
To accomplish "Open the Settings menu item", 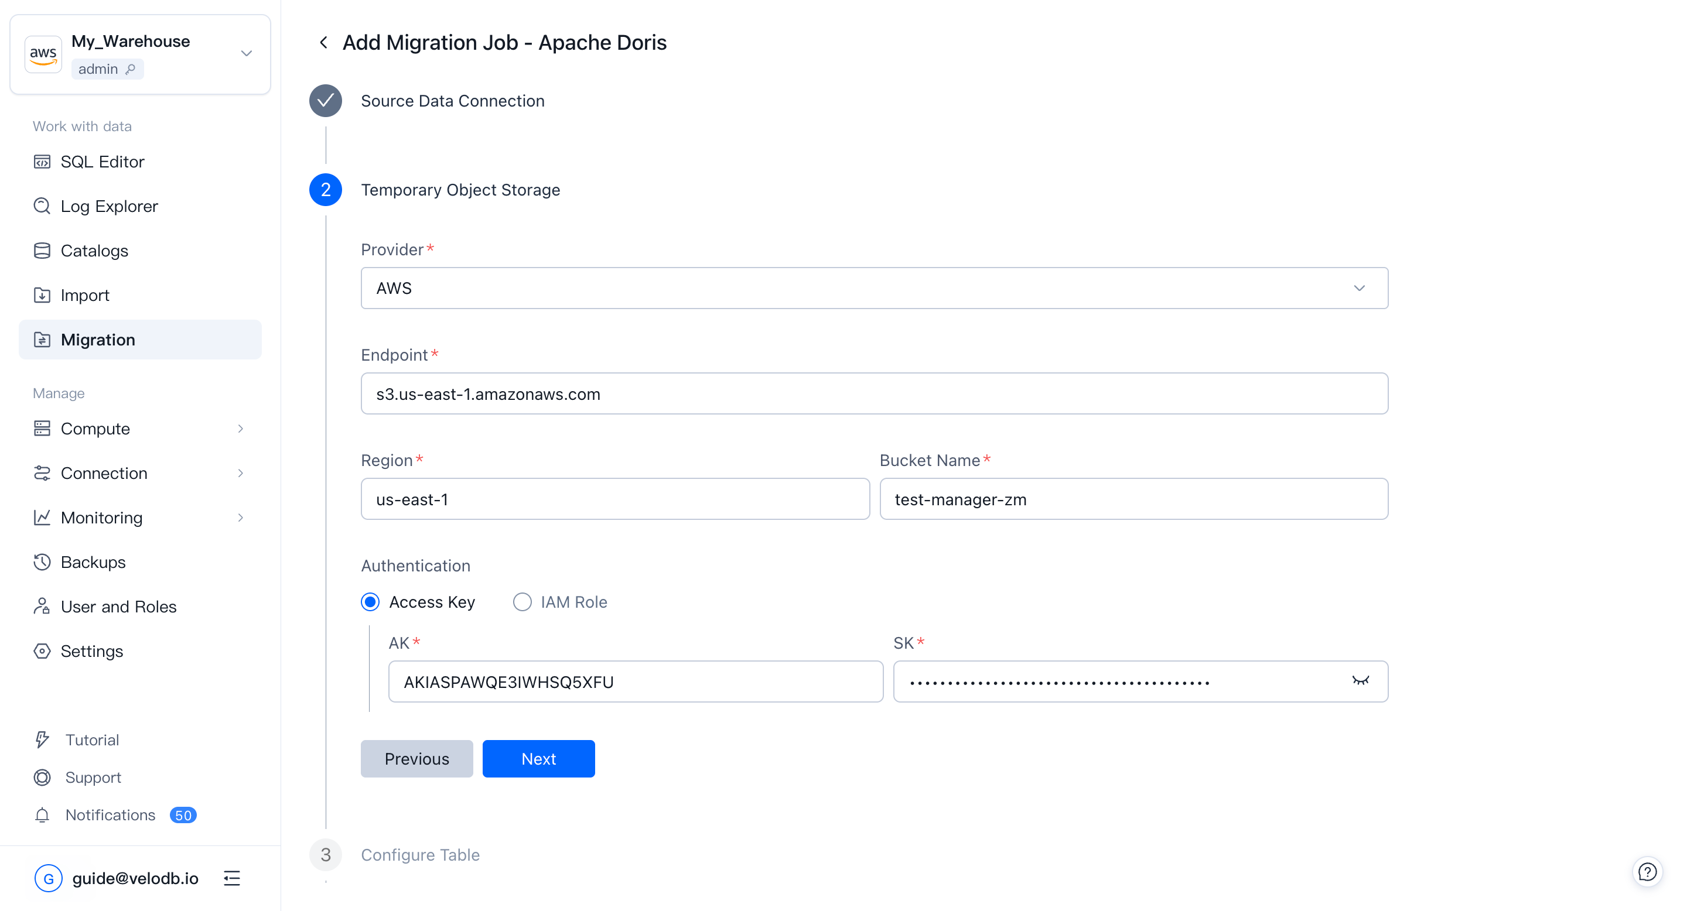I will tap(92, 650).
